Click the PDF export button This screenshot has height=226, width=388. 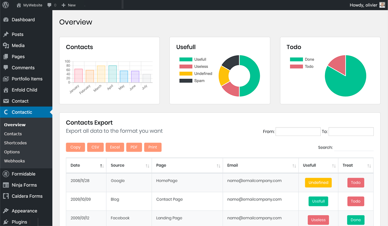tap(134, 147)
